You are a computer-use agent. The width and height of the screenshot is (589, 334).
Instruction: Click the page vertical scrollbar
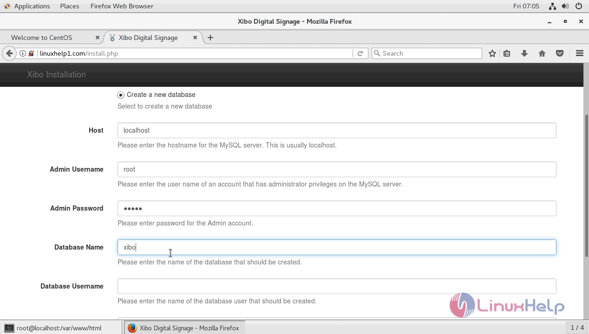(586, 186)
